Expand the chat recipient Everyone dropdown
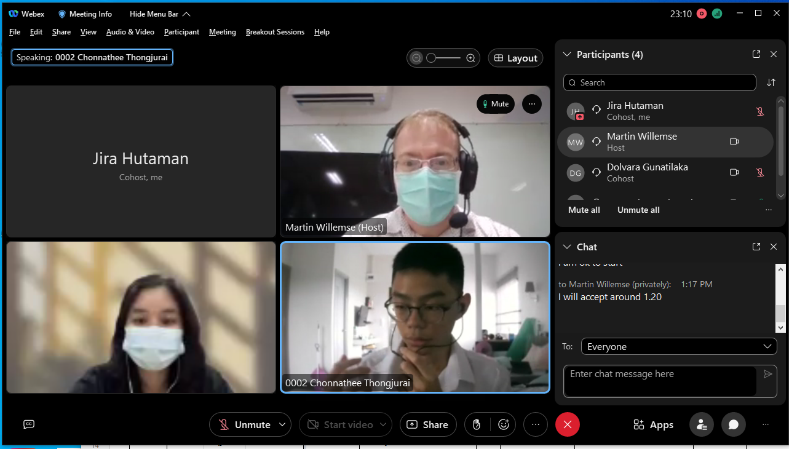789x449 pixels. (678, 346)
